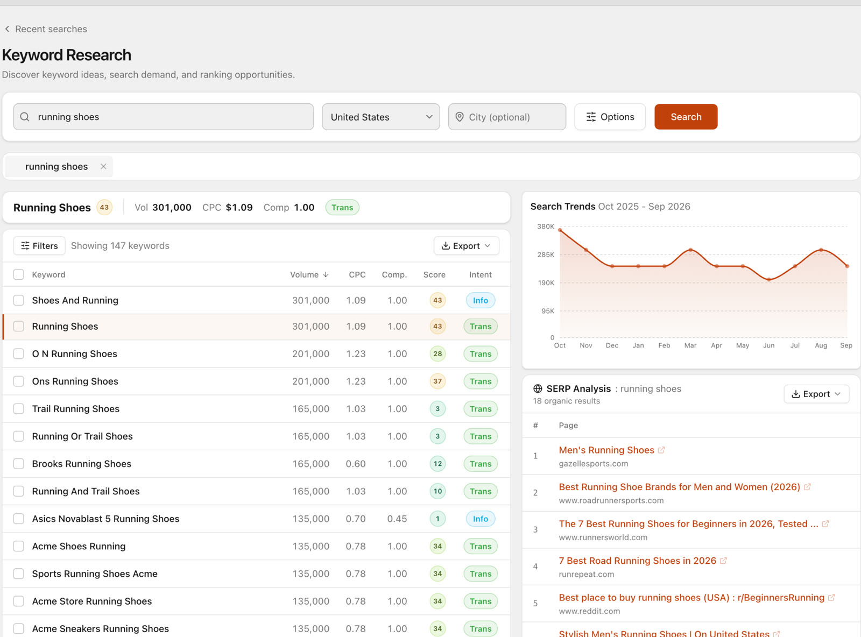861x637 pixels.
Task: Expand the SERP Analysis Export dropdown chevron
Action: click(837, 394)
